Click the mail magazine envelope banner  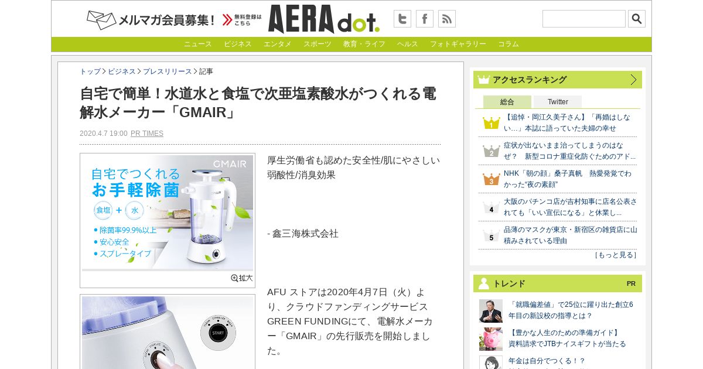pos(175,20)
